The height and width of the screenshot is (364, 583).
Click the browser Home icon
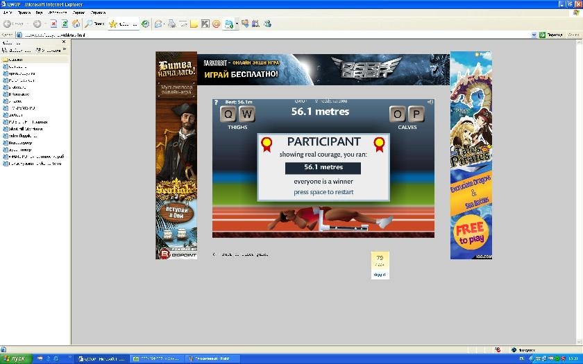76,24
